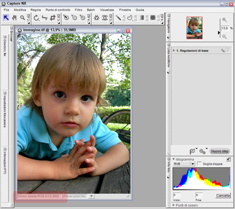The width and height of the screenshot is (235, 209).
Task: Click the Navigatore image thumbnail
Action: (x=194, y=28)
